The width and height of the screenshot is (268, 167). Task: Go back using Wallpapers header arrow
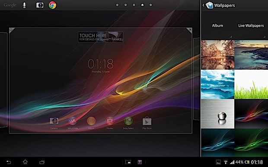(x=203, y=5)
